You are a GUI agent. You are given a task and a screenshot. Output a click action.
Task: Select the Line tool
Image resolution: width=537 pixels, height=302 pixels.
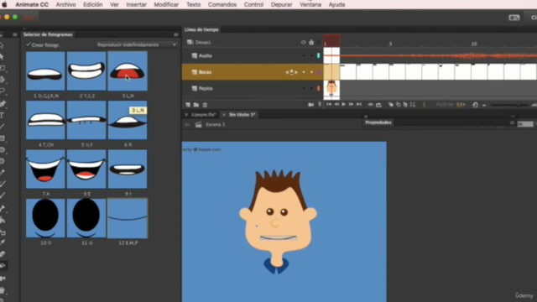pyautogui.click(x=2, y=127)
